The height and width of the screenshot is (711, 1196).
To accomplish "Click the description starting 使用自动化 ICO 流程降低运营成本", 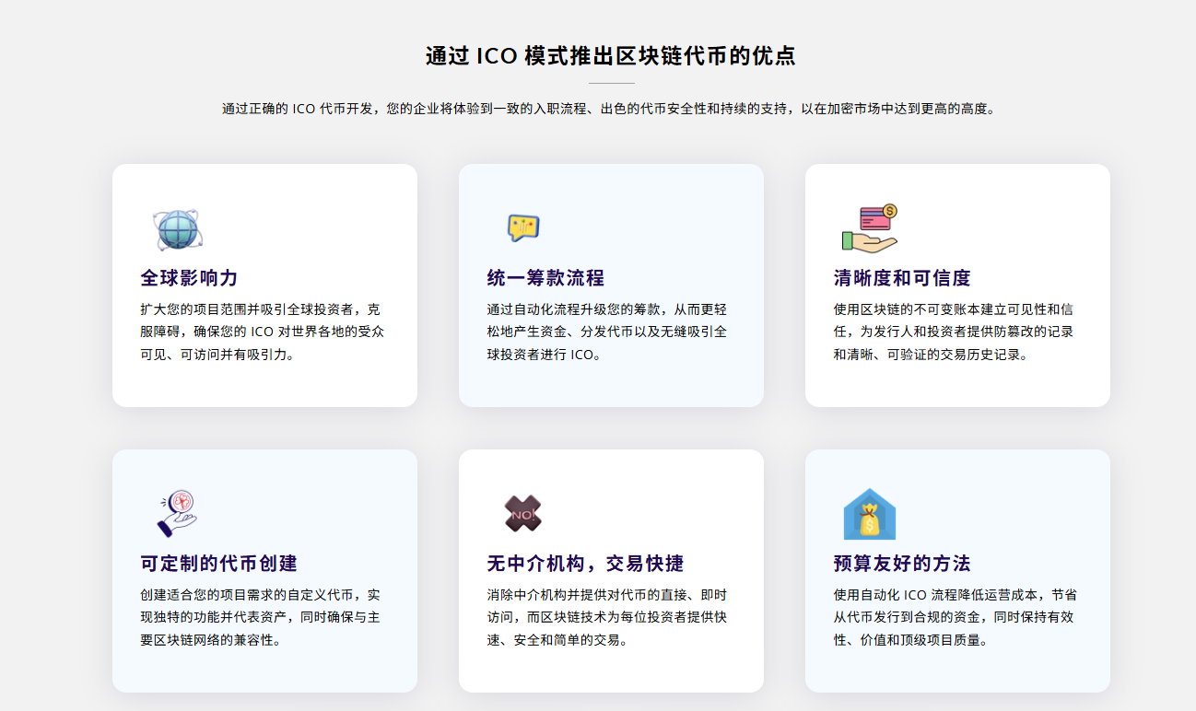I will pyautogui.click(x=954, y=617).
